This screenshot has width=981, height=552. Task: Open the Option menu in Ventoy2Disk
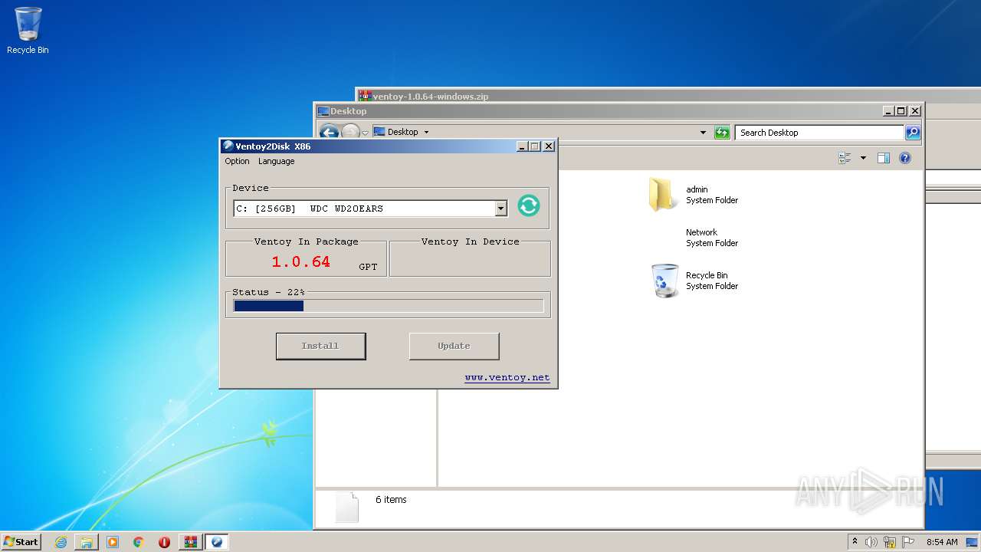click(x=237, y=161)
